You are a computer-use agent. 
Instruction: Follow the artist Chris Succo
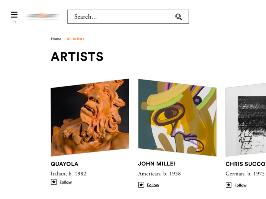click(x=240, y=185)
